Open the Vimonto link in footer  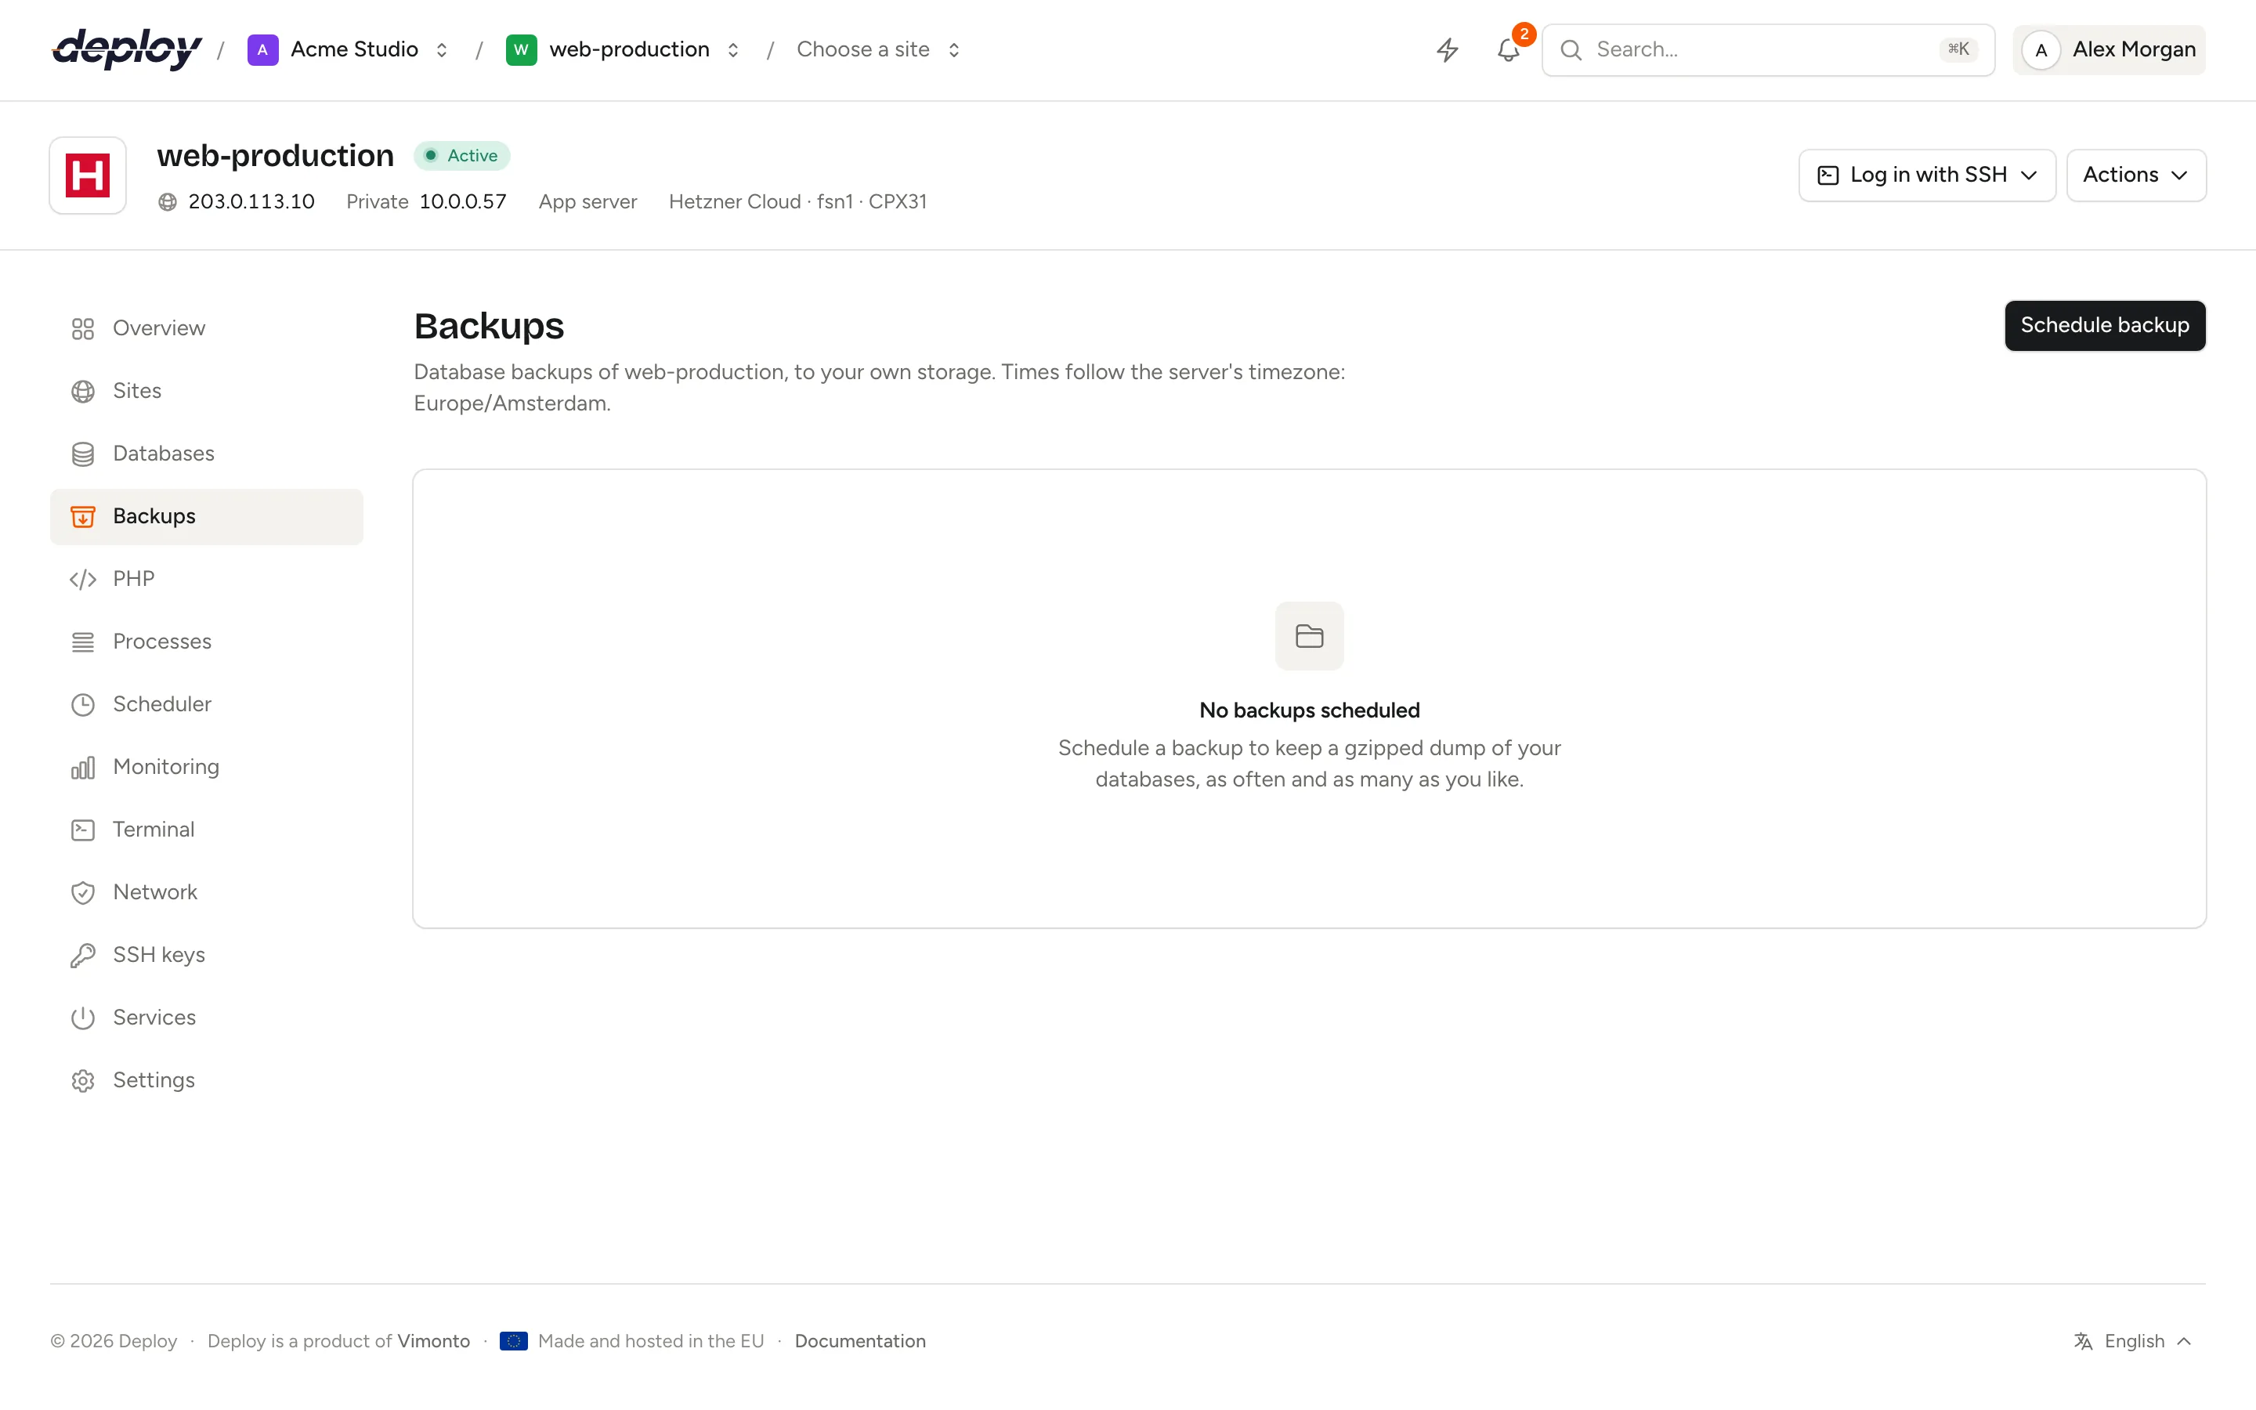coord(433,1341)
